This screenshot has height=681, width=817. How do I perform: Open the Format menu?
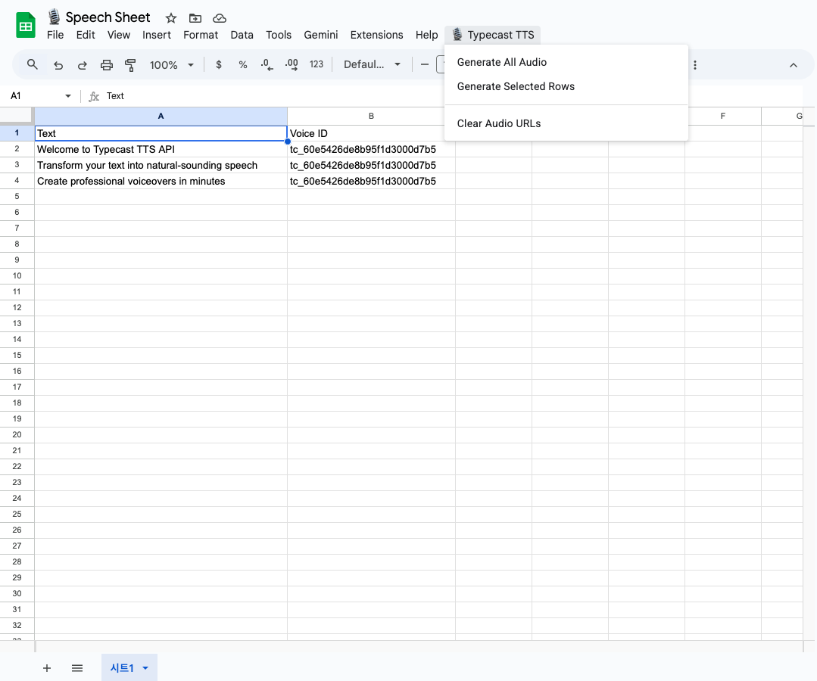201,35
